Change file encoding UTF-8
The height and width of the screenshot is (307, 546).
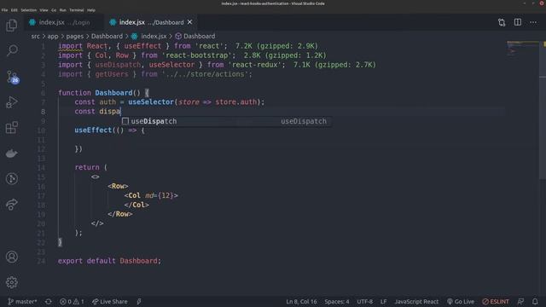(x=364, y=301)
